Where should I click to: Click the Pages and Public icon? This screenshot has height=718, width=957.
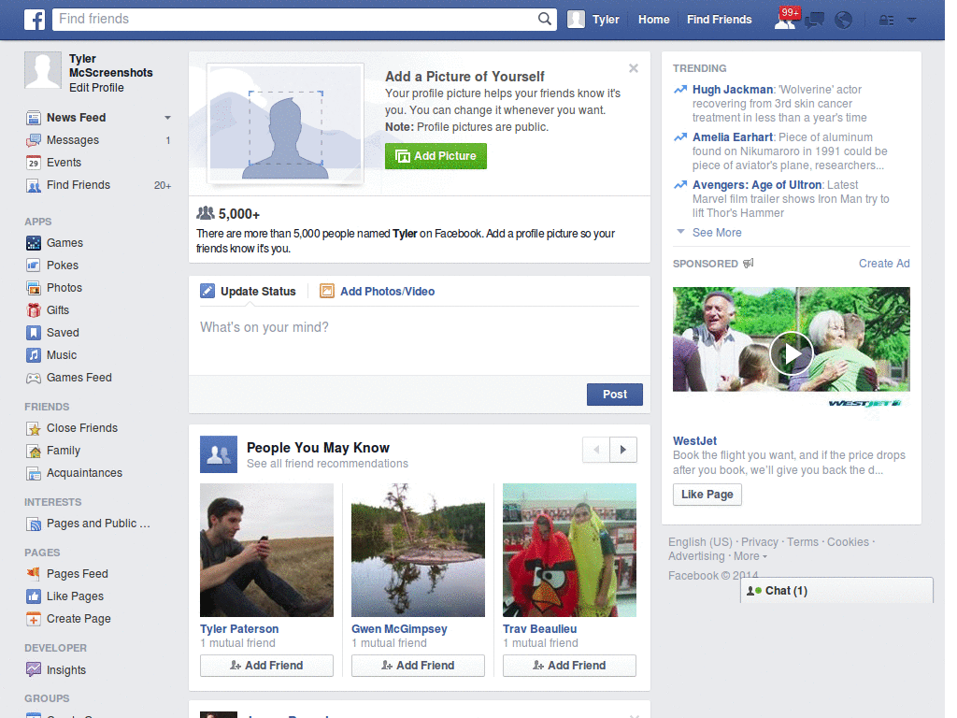point(34,524)
